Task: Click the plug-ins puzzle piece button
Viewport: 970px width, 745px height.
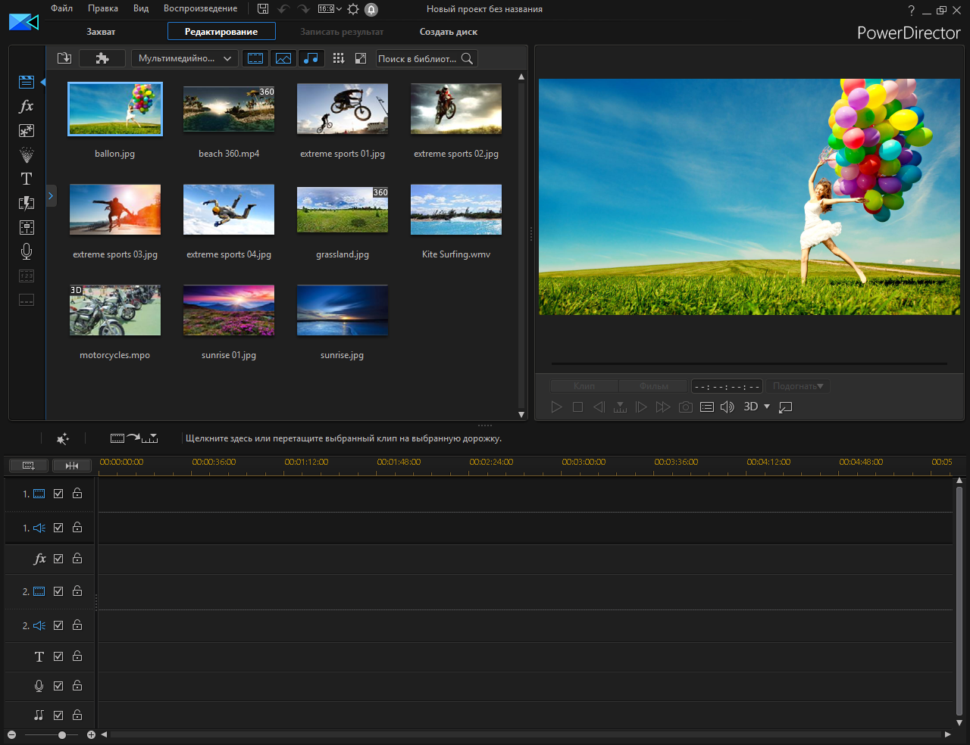Action: coord(102,58)
